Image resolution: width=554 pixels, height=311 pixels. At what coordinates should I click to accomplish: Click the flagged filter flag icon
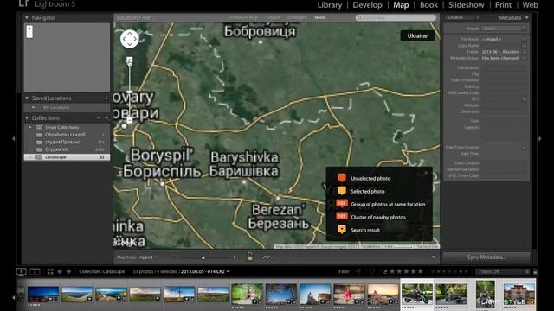358,271
